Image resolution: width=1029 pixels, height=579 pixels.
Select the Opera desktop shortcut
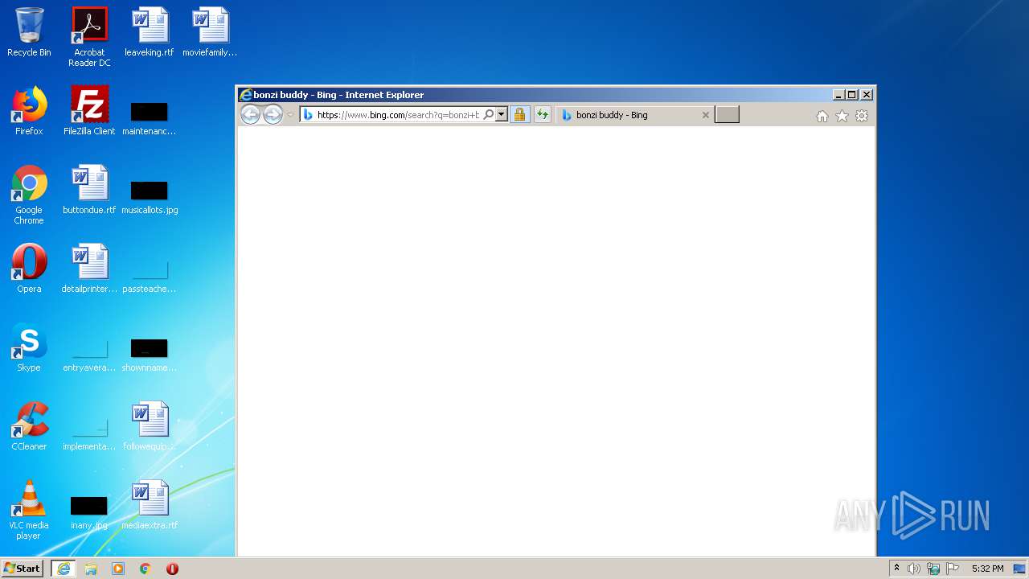(29, 269)
